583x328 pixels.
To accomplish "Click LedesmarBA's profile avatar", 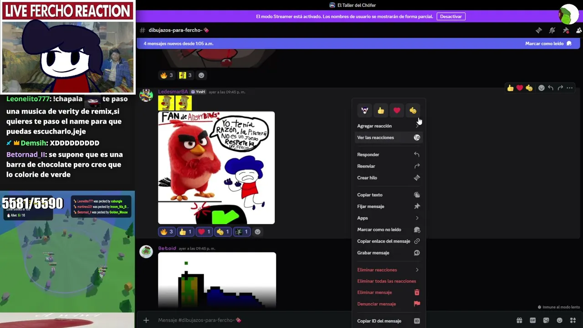I will click(146, 95).
